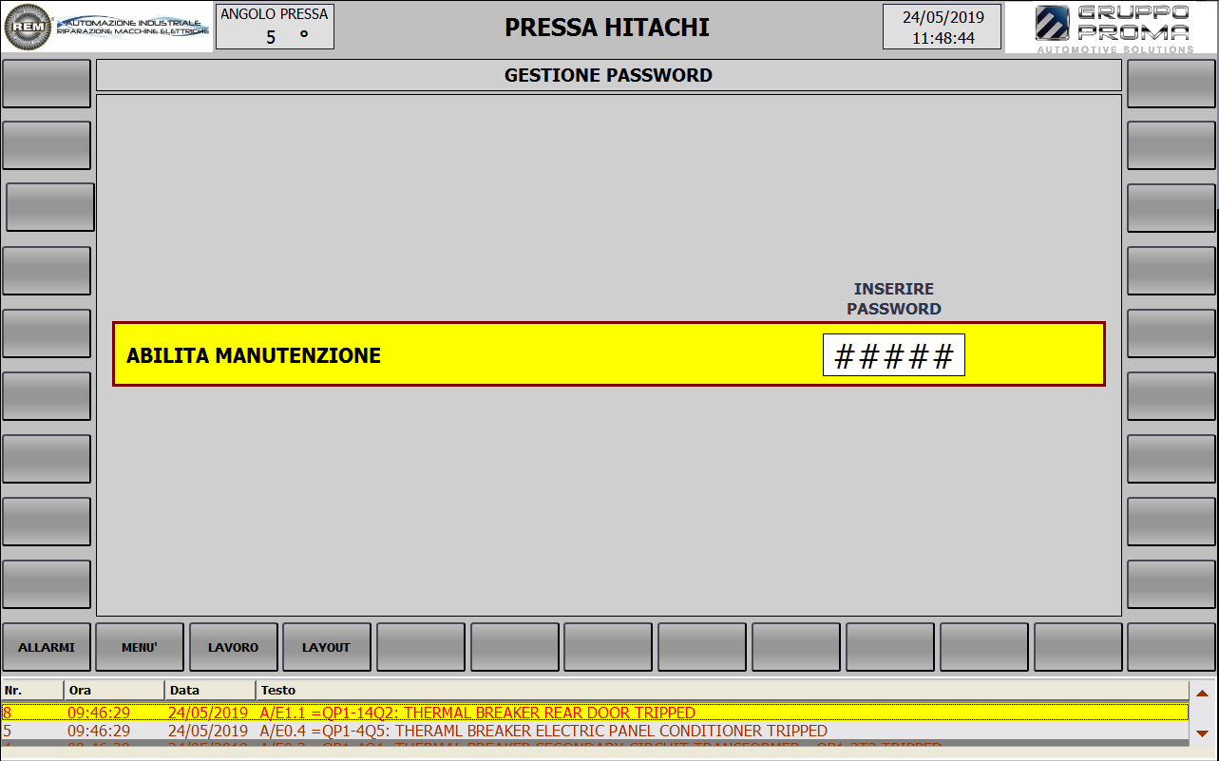Click the password field showing #####
This screenshot has width=1219, height=761.
[x=894, y=355]
